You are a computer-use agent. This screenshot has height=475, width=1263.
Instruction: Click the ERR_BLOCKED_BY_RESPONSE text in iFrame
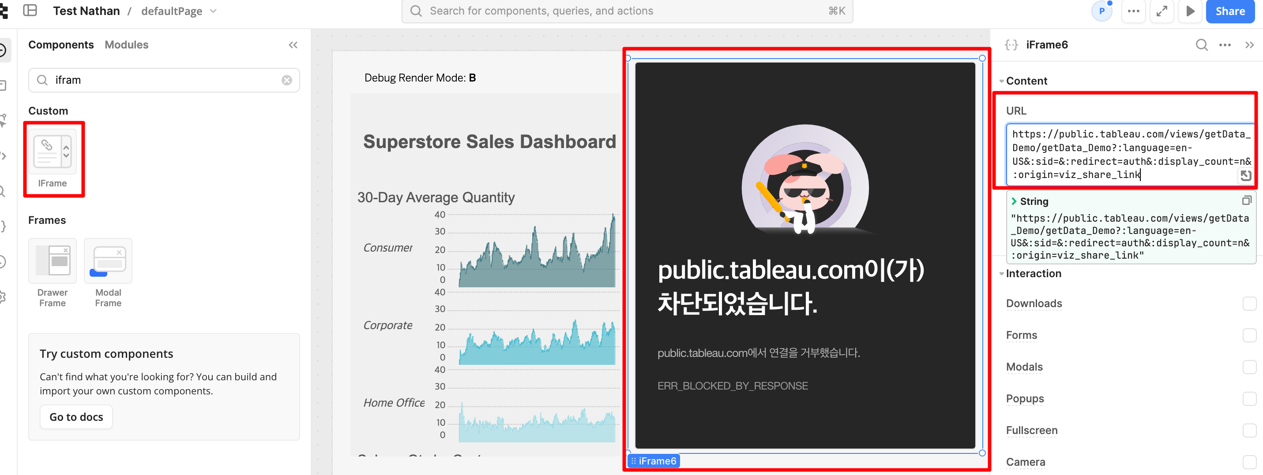[x=733, y=386]
